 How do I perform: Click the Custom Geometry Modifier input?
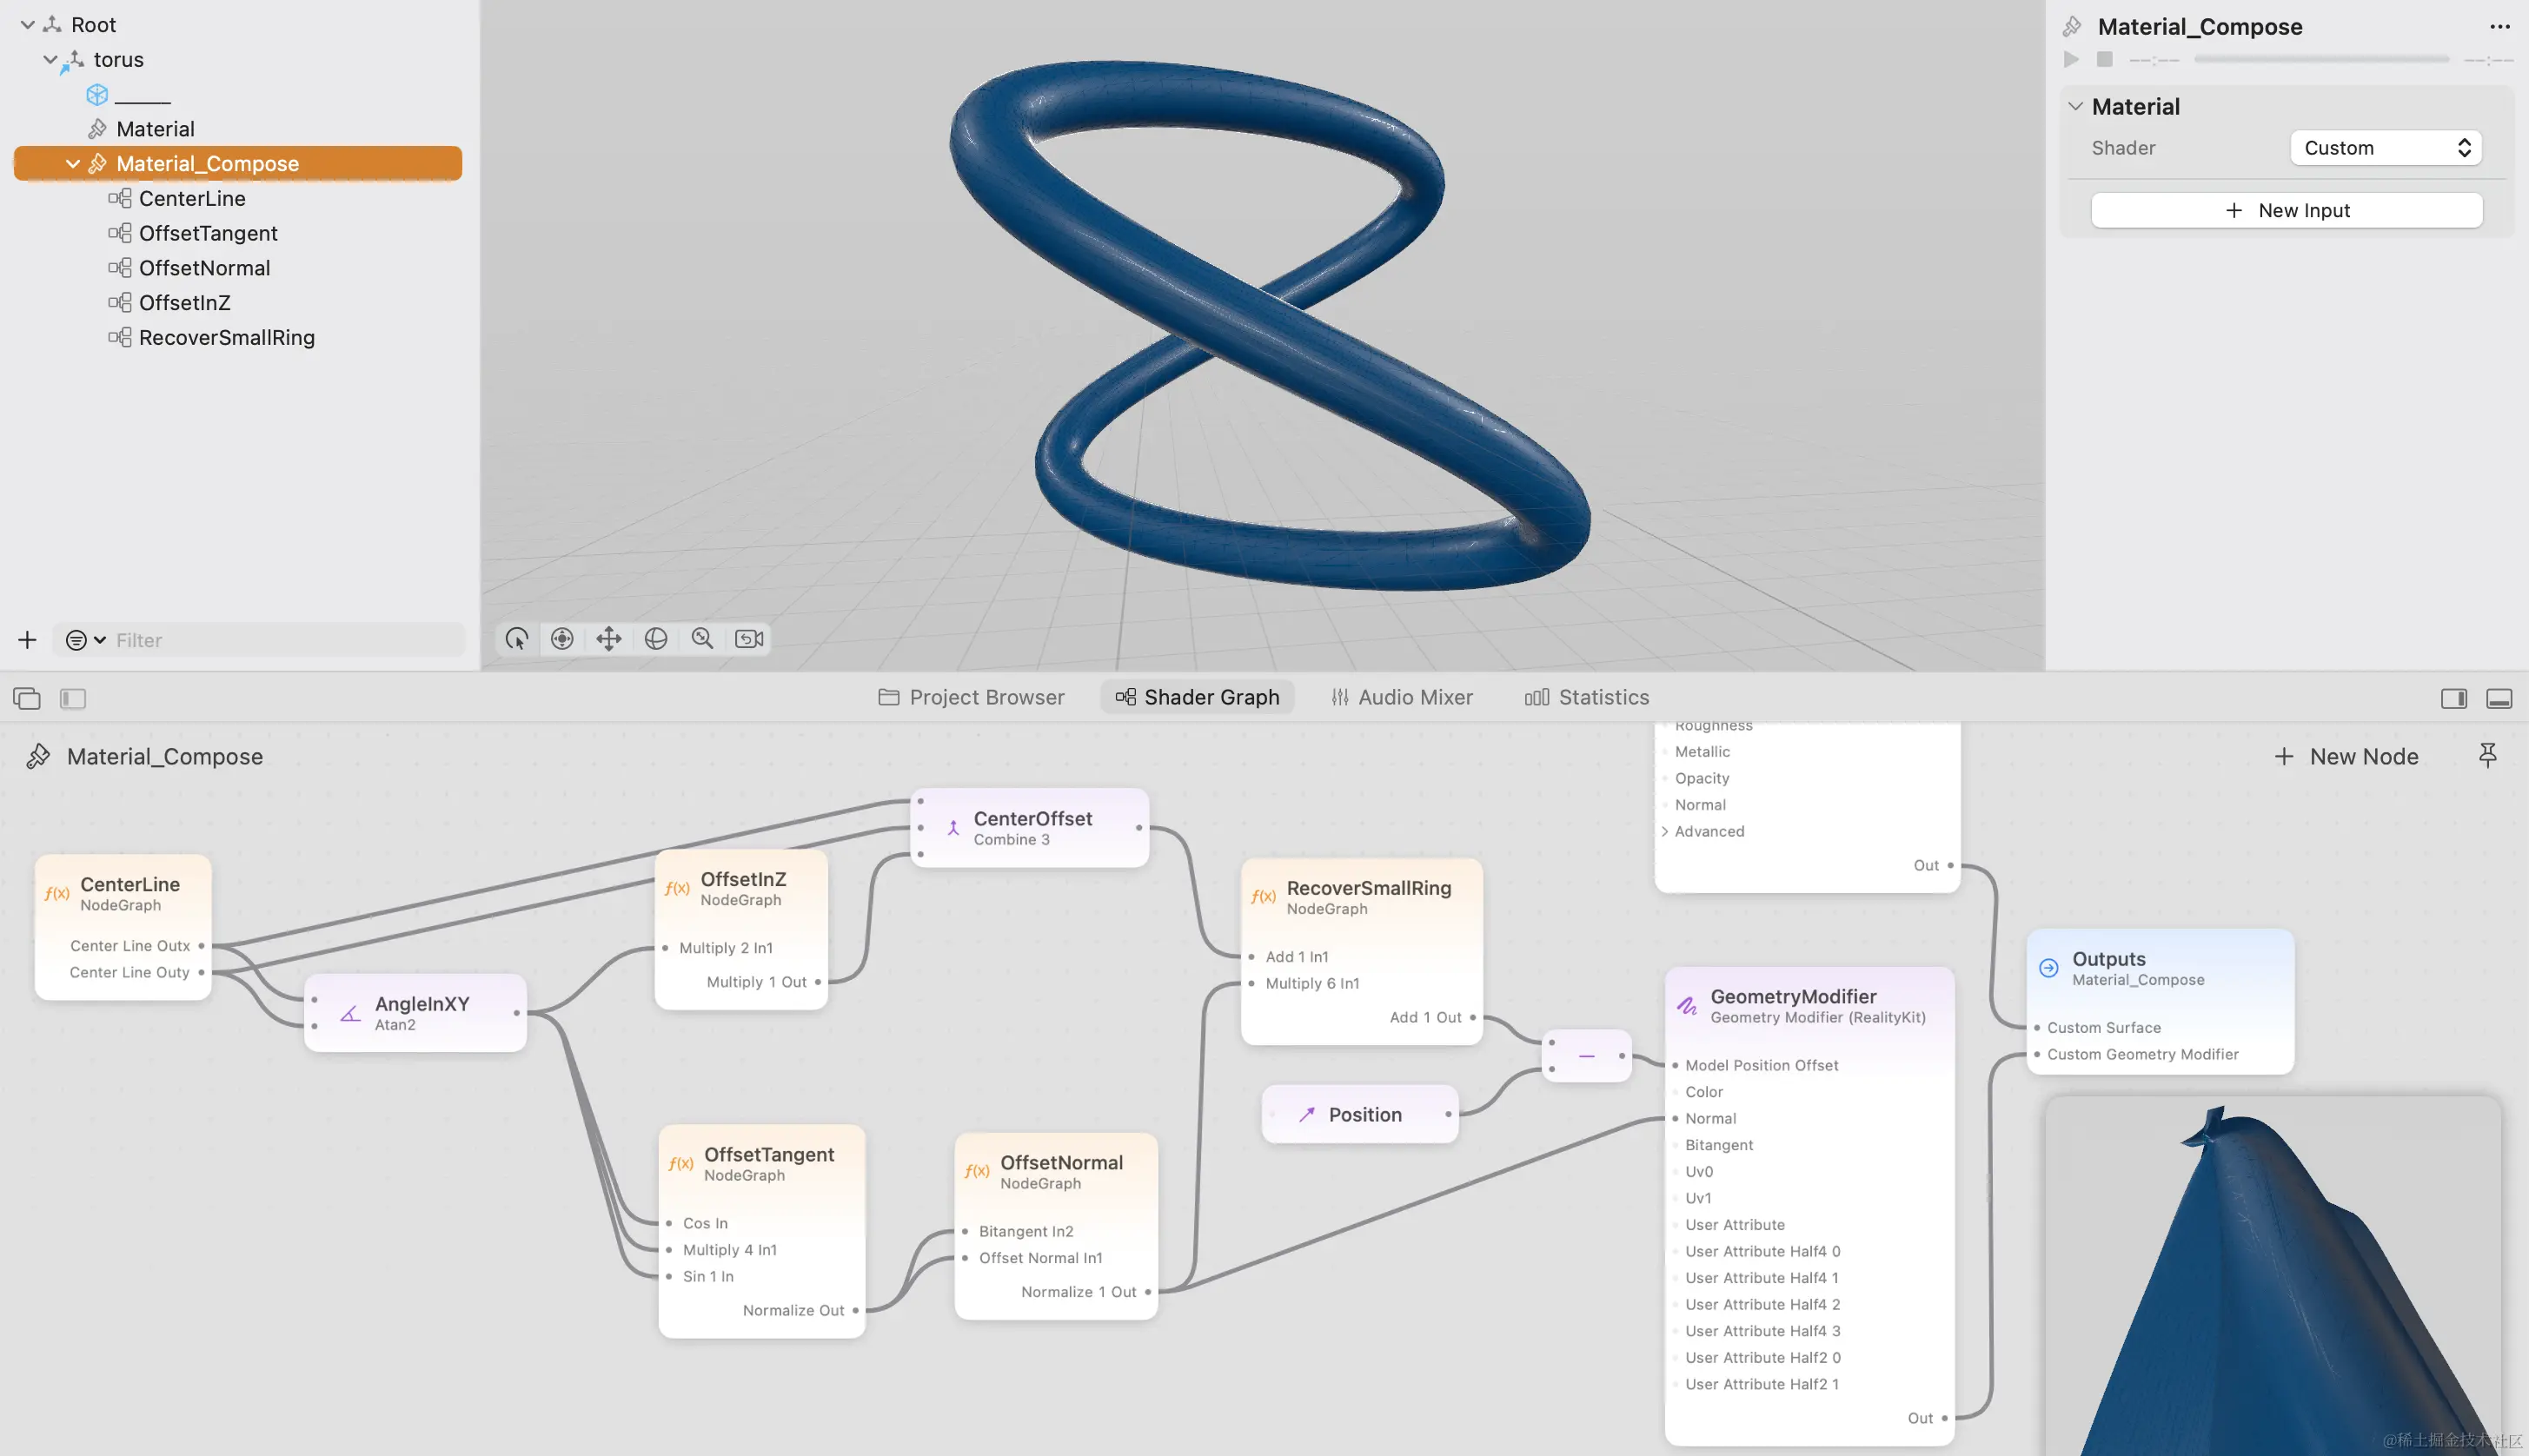[2037, 1054]
